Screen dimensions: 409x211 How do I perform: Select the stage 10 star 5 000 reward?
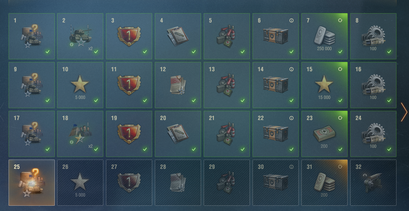pos(80,85)
